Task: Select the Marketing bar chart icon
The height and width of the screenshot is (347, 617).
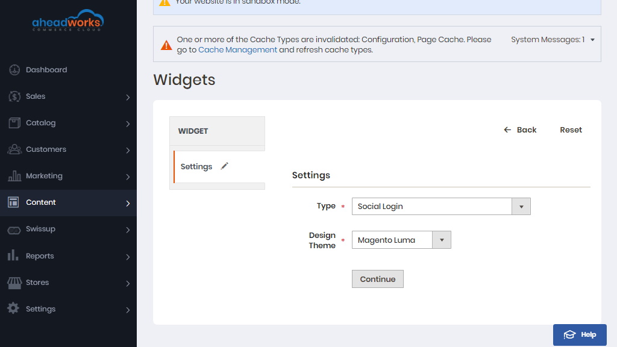Action: (x=14, y=176)
